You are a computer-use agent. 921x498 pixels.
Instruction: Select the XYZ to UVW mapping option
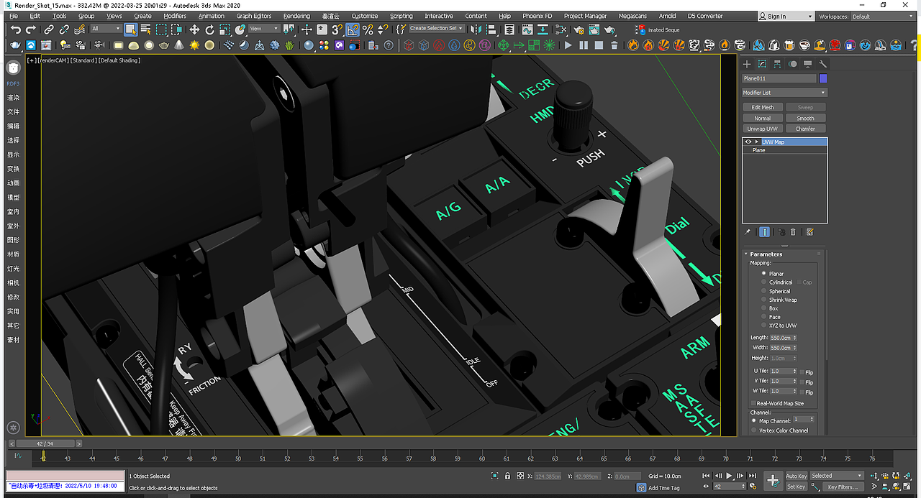pos(764,326)
